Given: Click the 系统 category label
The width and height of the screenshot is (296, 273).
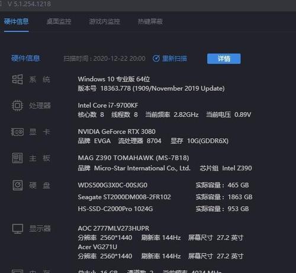Looking at the screenshot, I should (40, 80).
